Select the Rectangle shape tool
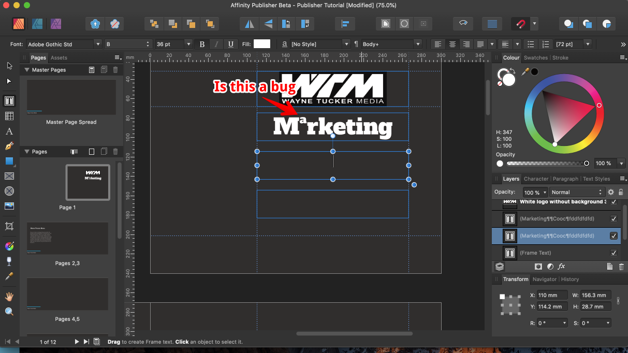This screenshot has height=353, width=628. coord(9,161)
